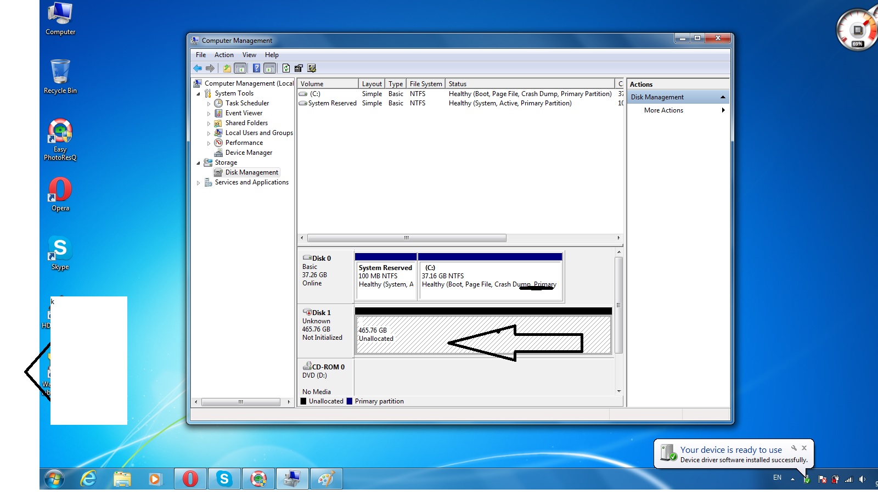
Task: Open the Recycle Bin desktop icon
Action: pos(60,76)
